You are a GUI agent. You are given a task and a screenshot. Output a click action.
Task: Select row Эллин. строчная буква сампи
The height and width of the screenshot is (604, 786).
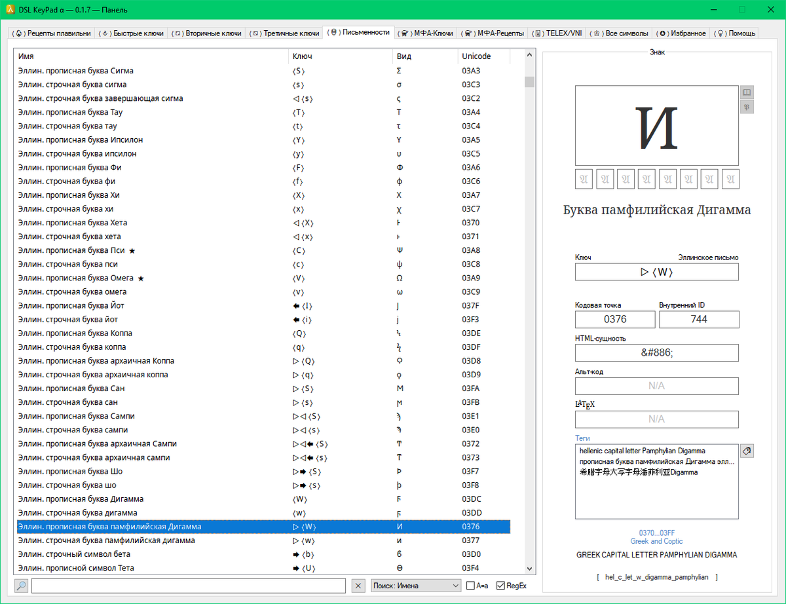(x=263, y=430)
